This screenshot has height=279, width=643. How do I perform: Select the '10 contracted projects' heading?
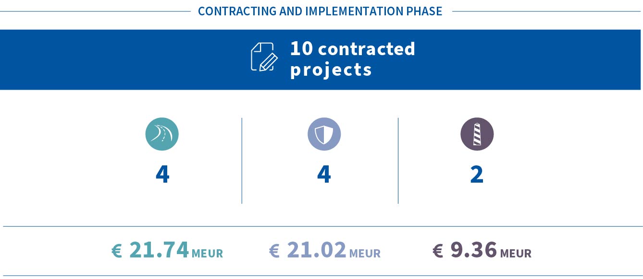tap(352, 59)
